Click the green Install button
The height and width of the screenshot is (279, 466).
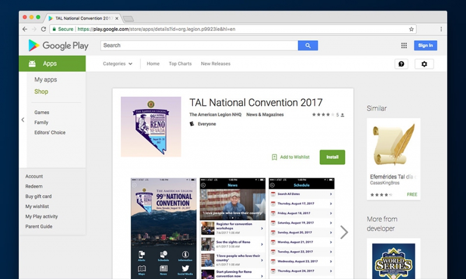pyautogui.click(x=332, y=157)
